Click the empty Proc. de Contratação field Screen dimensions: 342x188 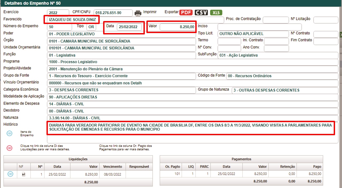(x=275, y=20)
